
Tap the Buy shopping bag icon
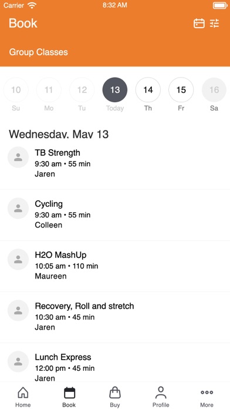coord(115,393)
